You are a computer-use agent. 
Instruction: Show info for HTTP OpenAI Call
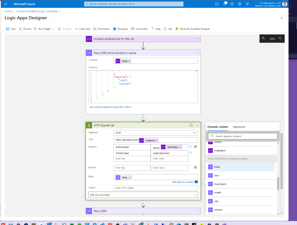191,125
